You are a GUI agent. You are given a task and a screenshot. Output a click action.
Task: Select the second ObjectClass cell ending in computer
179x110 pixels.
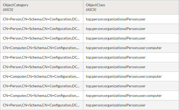(x=124, y=76)
